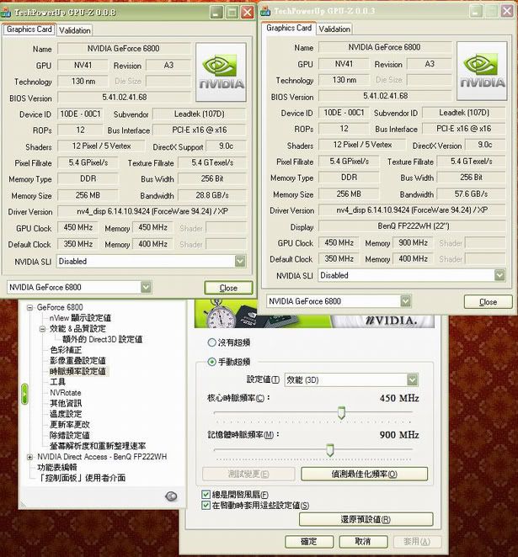Select 額外的 Direct3D 設定值 tree item
This screenshot has width=518, height=557.
(x=103, y=339)
